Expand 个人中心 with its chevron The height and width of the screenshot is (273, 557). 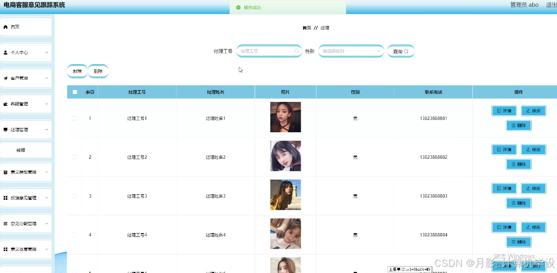[46, 52]
